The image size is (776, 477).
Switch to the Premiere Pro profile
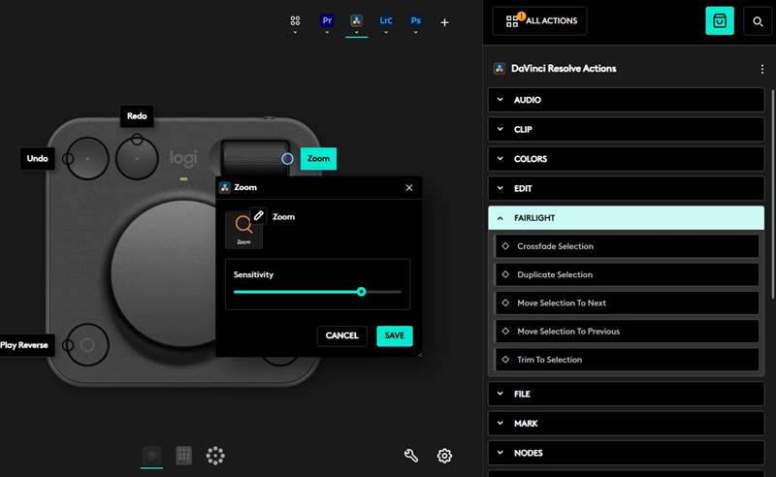coord(327,20)
